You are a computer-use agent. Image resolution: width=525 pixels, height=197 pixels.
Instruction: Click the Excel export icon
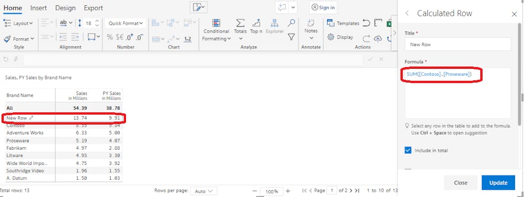390,23
